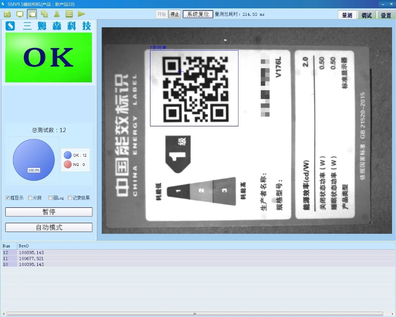396x317 pixels.
Task: Uncheck the 框显示 checkbox
Action: coord(7,198)
